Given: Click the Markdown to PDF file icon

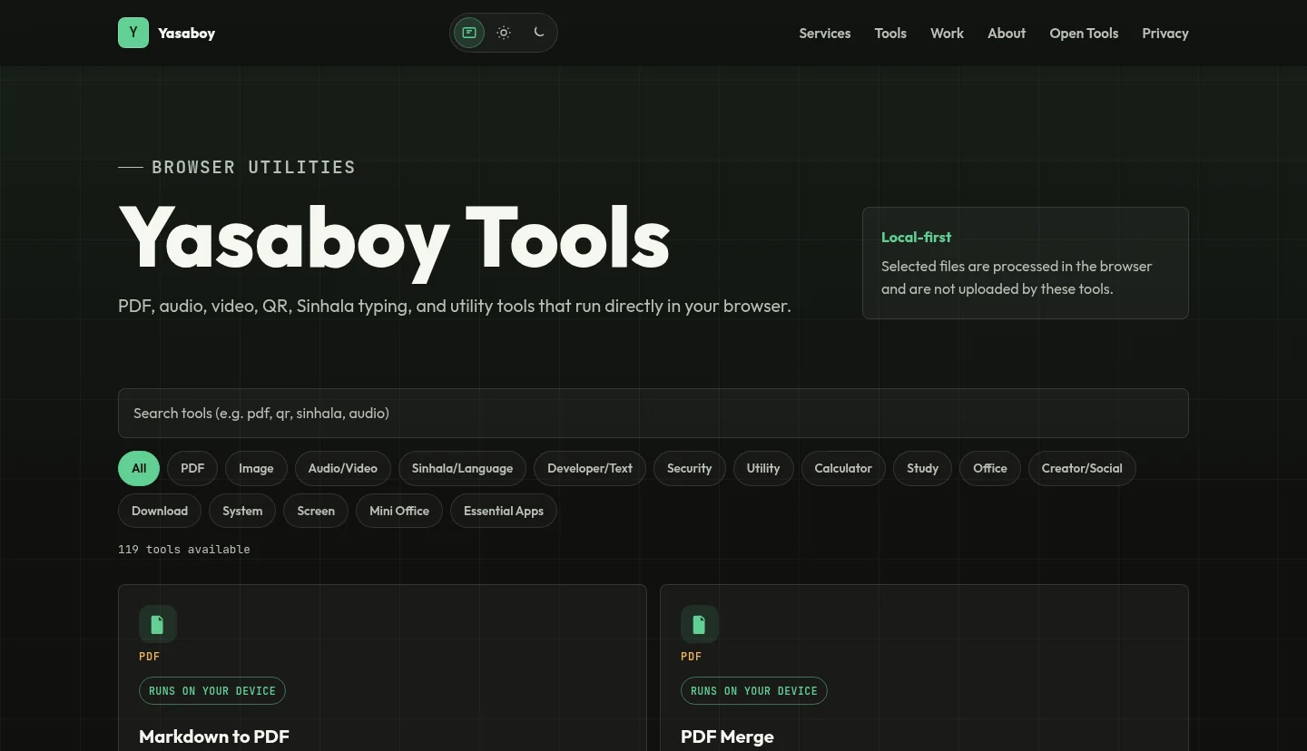Looking at the screenshot, I should (158, 624).
